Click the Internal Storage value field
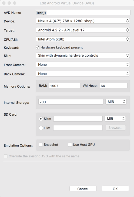 pos(71,102)
